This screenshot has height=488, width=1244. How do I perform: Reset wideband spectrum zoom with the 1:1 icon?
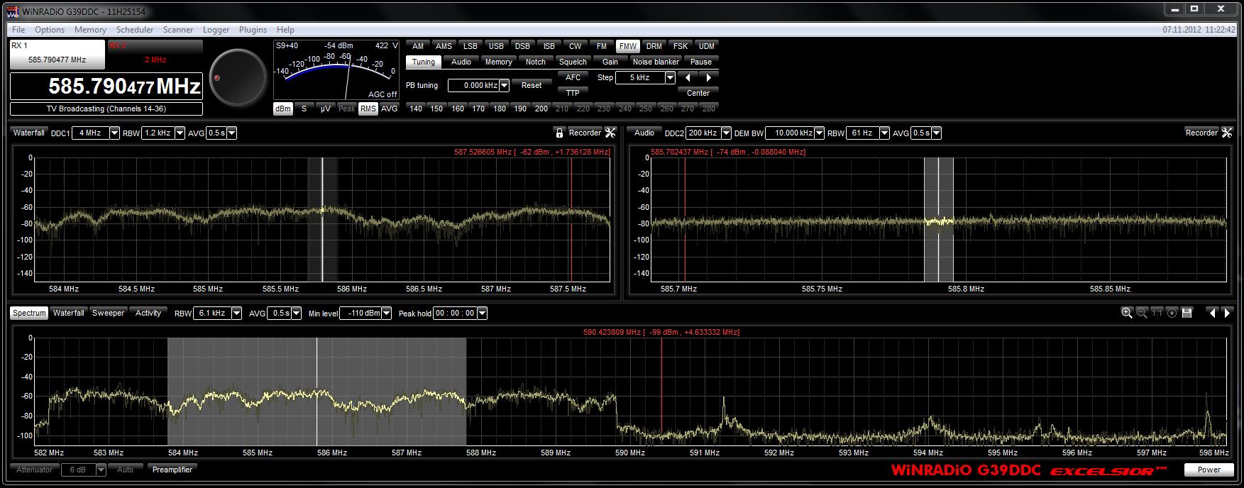click(1157, 313)
